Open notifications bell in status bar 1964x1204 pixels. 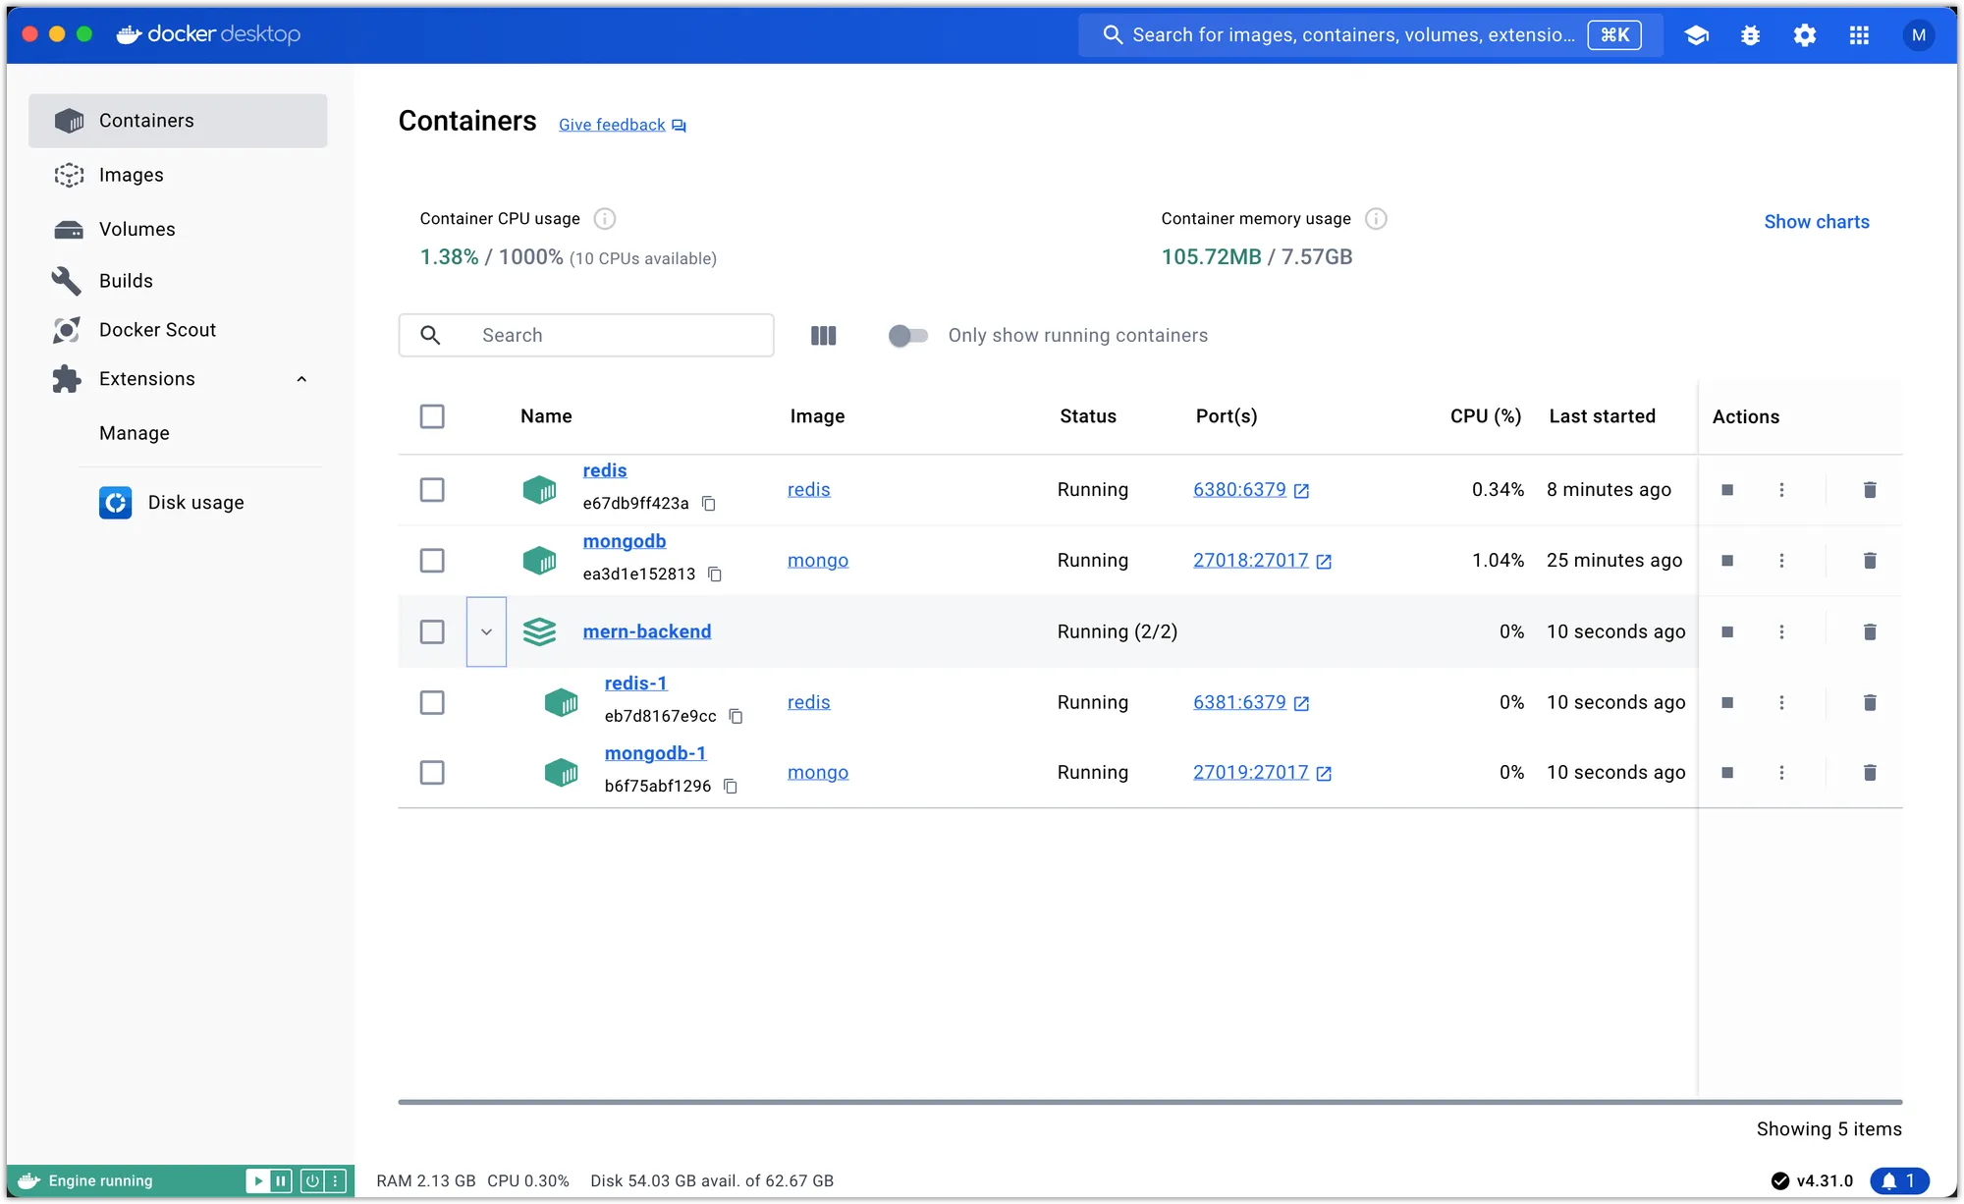pyautogui.click(x=1899, y=1180)
